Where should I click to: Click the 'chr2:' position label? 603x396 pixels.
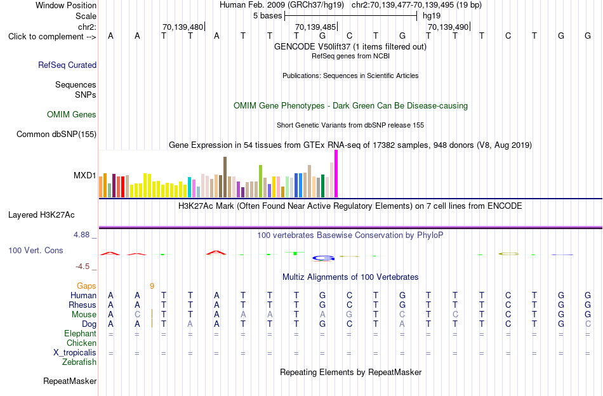pos(87,27)
